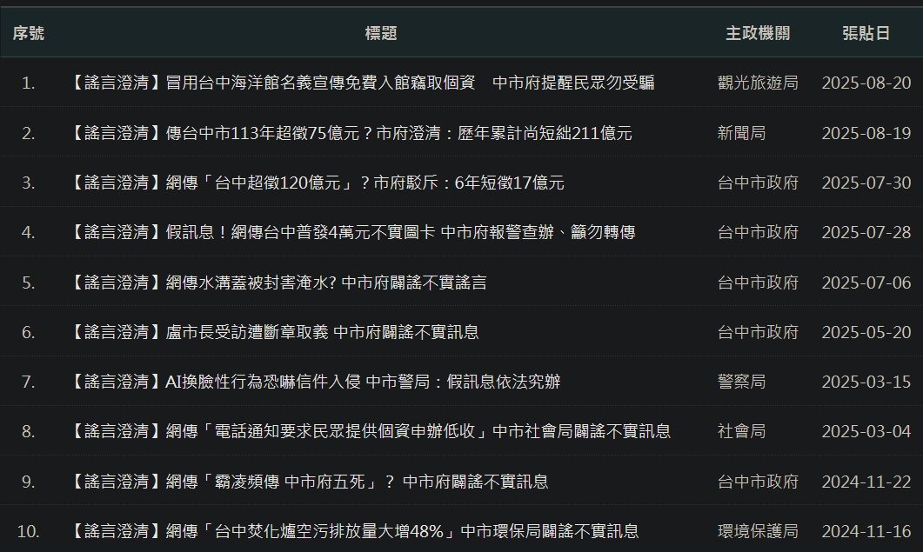Select 台中市政府 cell in row 6
This screenshot has height=552, width=923.
point(758,332)
